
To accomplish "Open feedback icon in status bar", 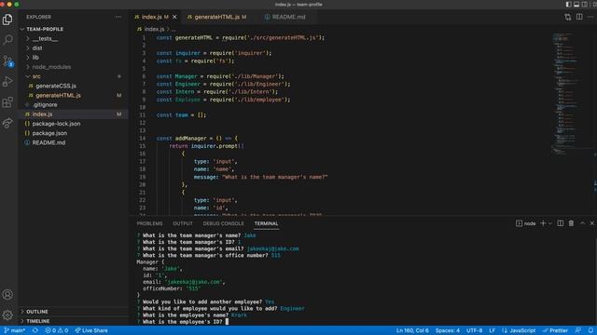I will pyautogui.click(x=578, y=330).
